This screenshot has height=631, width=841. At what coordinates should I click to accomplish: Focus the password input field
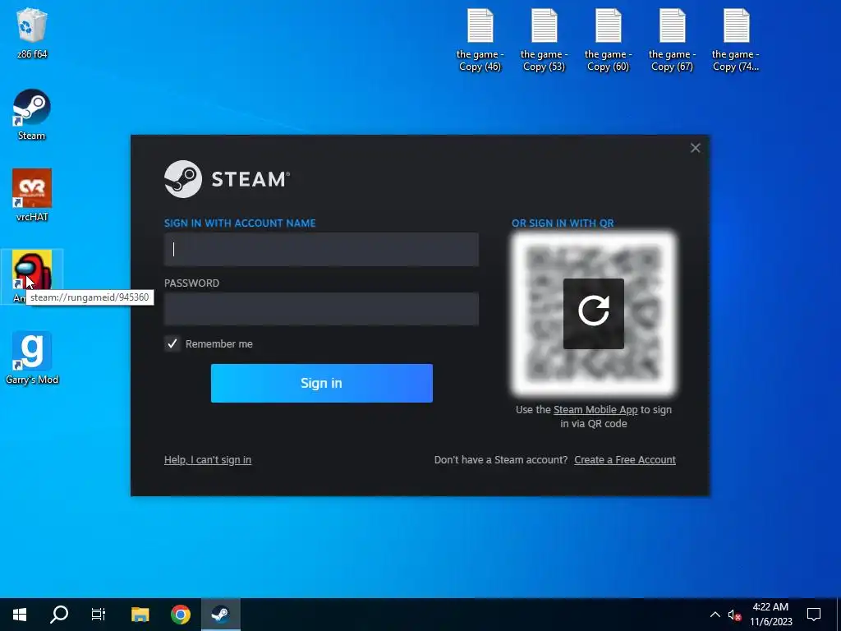click(321, 309)
